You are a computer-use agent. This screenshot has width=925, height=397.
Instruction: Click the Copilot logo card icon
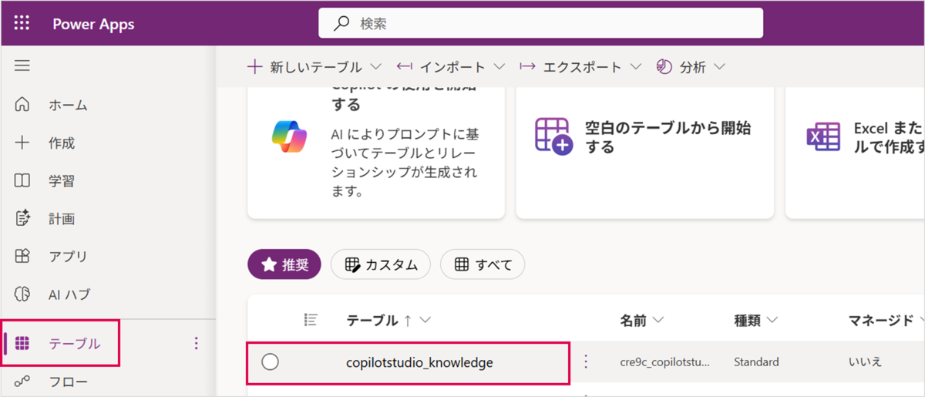(289, 136)
